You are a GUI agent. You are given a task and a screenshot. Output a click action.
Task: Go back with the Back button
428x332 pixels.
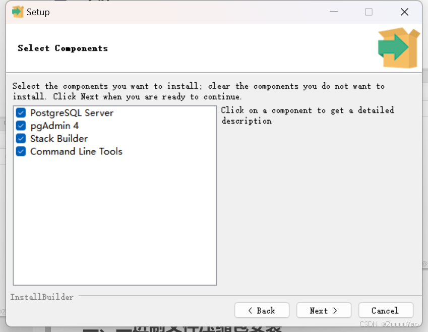262,310
